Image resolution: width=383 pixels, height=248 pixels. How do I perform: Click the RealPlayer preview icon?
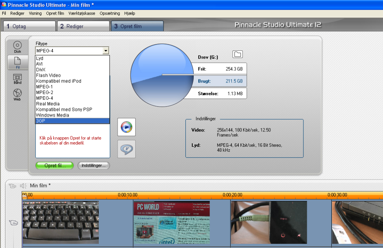click(126, 149)
